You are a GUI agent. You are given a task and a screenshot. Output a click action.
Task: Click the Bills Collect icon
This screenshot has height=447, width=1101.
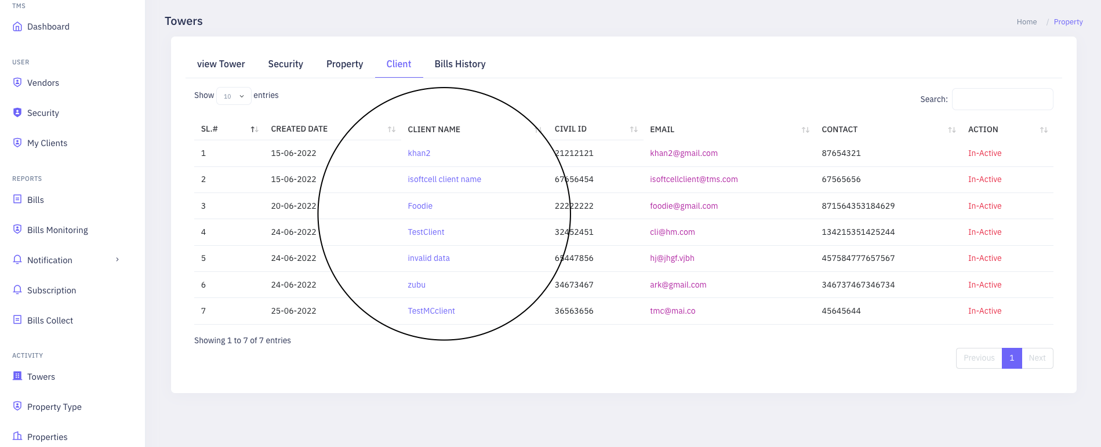(x=17, y=320)
